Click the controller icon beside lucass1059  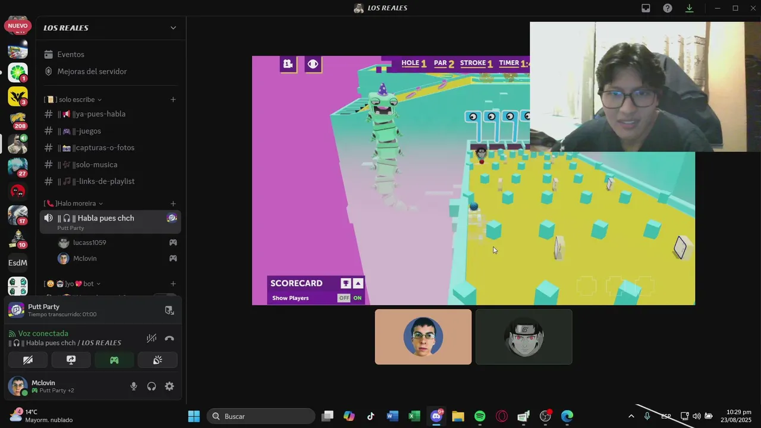click(x=173, y=243)
